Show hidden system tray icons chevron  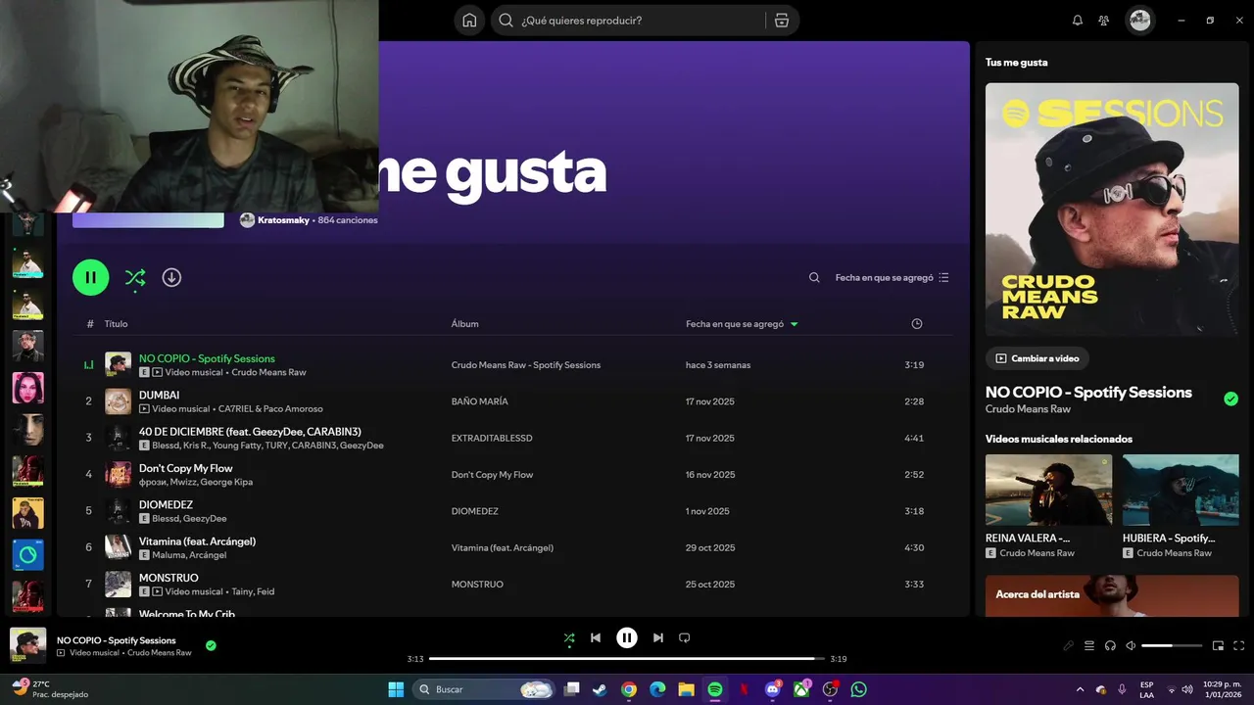point(1080,689)
